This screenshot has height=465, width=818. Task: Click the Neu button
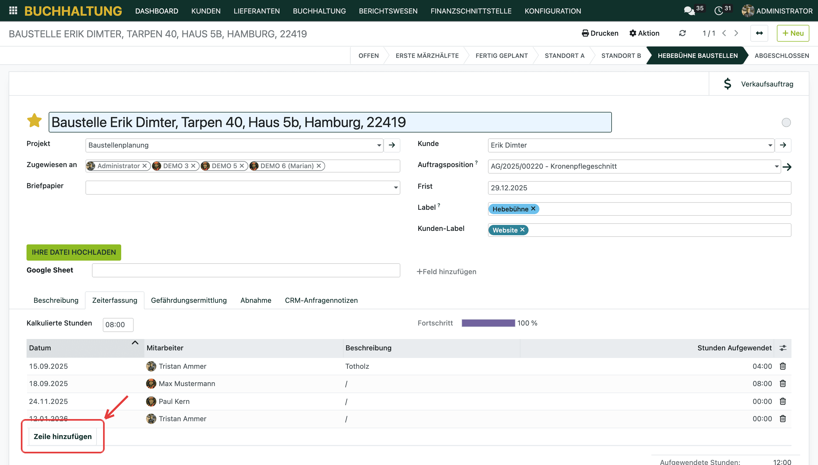click(x=793, y=33)
